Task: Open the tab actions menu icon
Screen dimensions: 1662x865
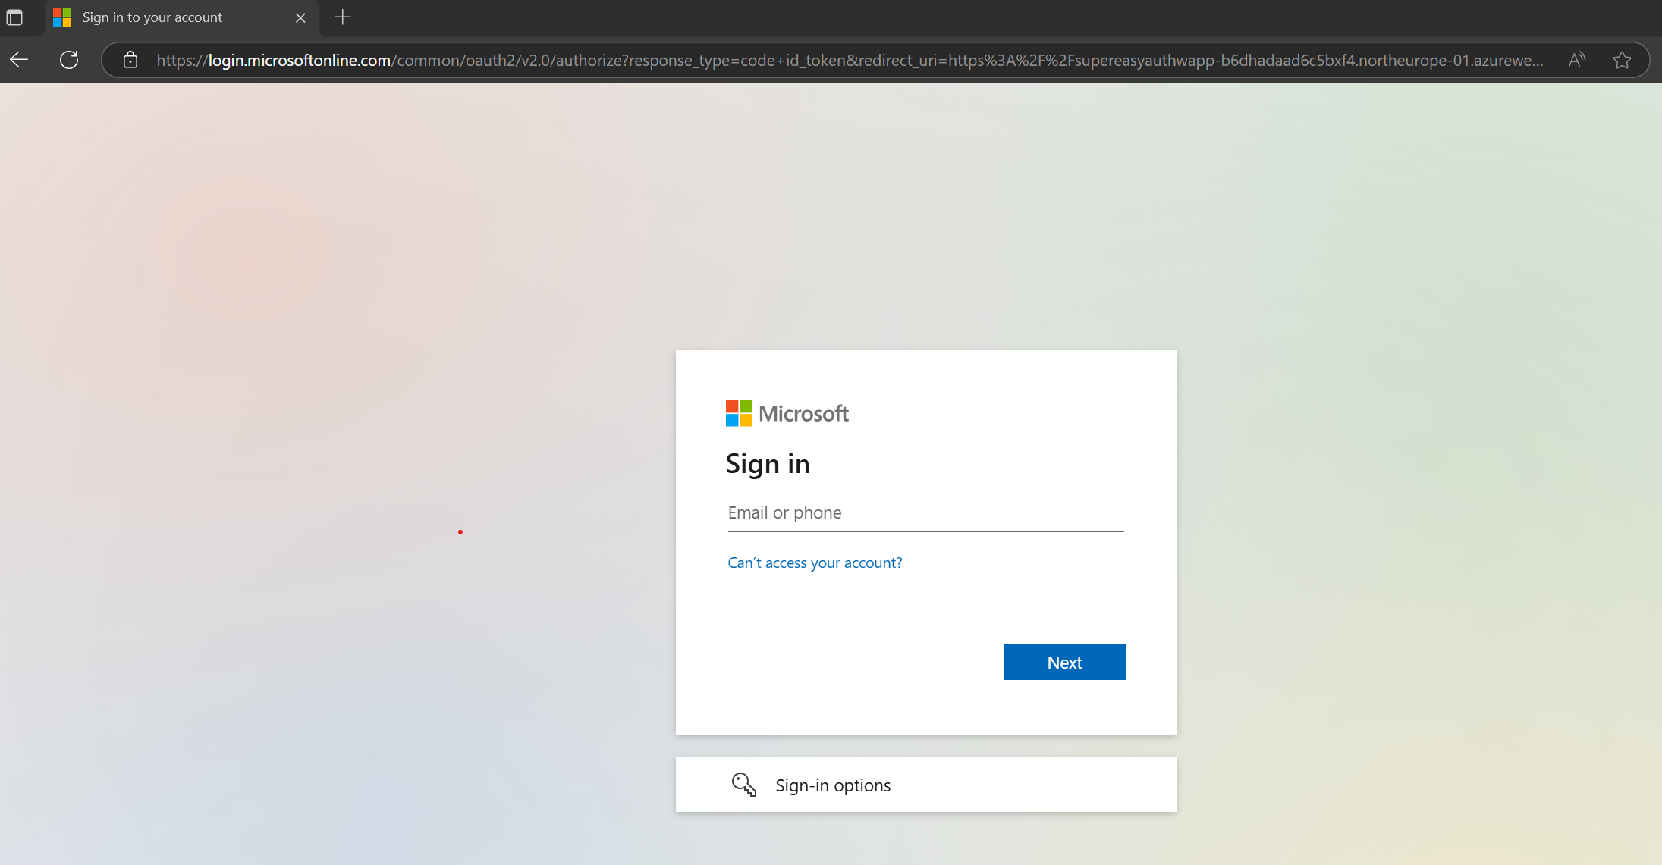Action: 14,17
